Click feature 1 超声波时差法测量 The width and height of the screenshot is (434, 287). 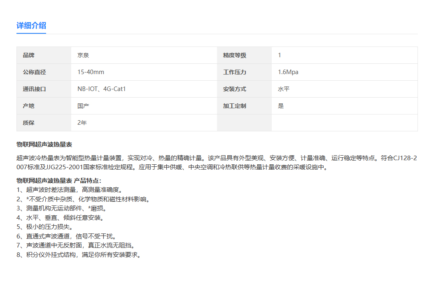tap(70, 190)
